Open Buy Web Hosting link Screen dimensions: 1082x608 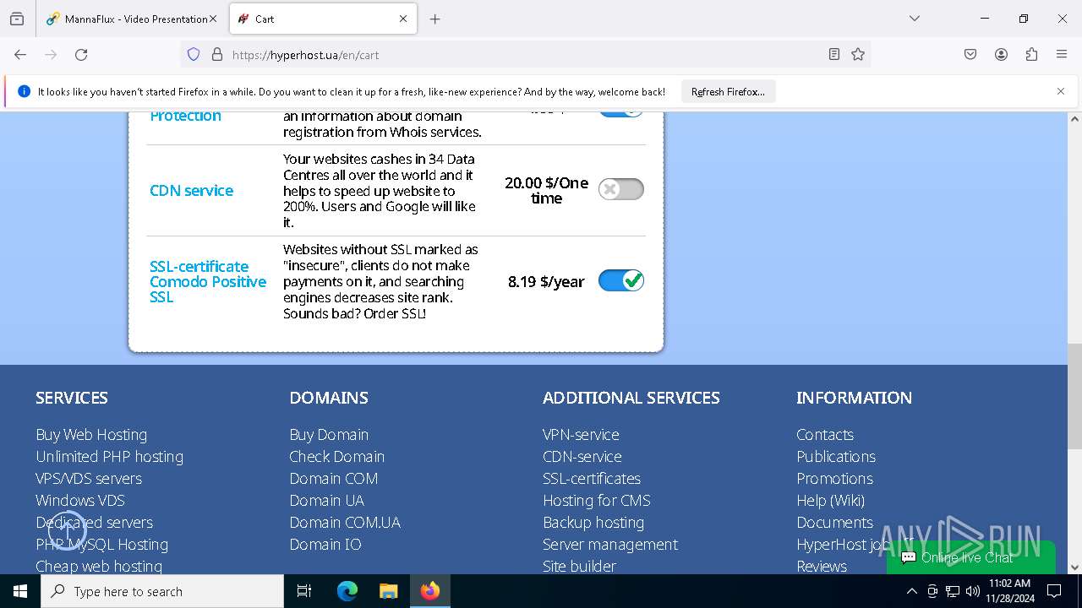91,434
